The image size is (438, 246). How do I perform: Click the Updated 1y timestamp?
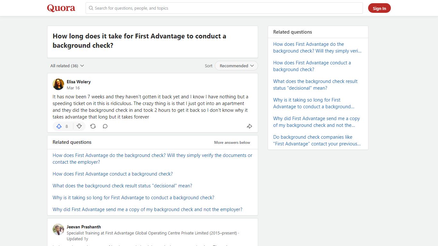77,239
